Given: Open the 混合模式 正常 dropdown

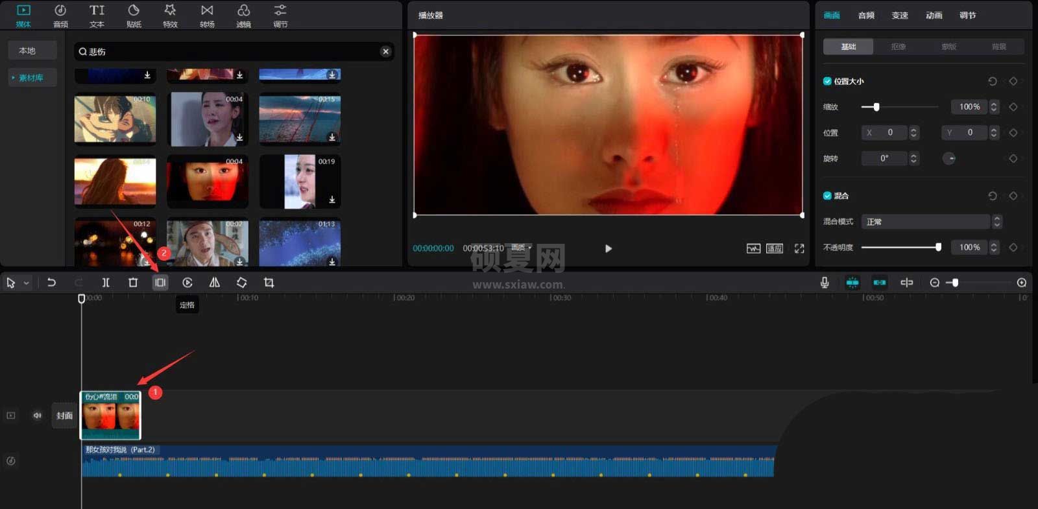Looking at the screenshot, I should (x=931, y=222).
